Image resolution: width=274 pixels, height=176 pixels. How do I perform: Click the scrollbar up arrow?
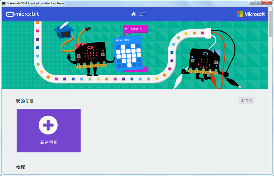(x=270, y=8)
